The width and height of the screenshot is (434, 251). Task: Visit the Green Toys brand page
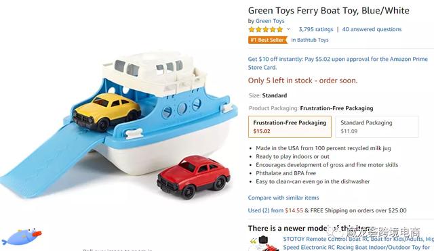pyautogui.click(x=270, y=21)
